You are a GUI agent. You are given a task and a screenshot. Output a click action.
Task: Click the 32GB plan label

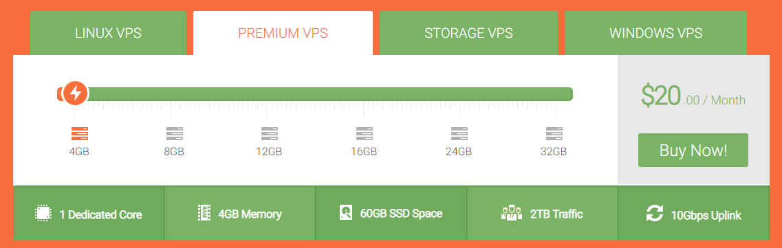[554, 151]
